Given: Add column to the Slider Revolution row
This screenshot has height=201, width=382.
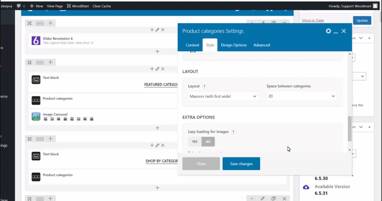Looking at the screenshot, I should [50, 23].
